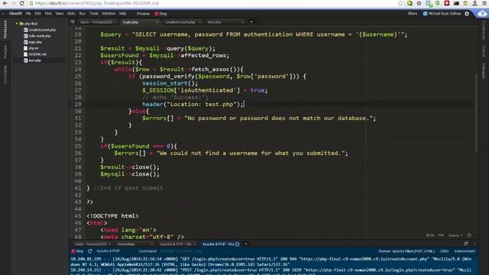Open the Window menu

pos(108,14)
